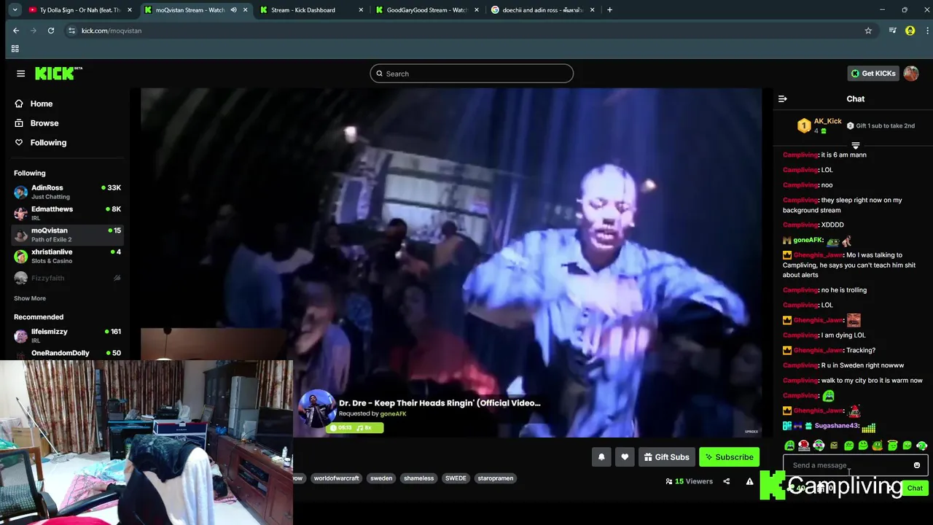Select the green clown-headphones emote
The height and width of the screenshot is (525, 933).
pyautogui.click(x=819, y=446)
